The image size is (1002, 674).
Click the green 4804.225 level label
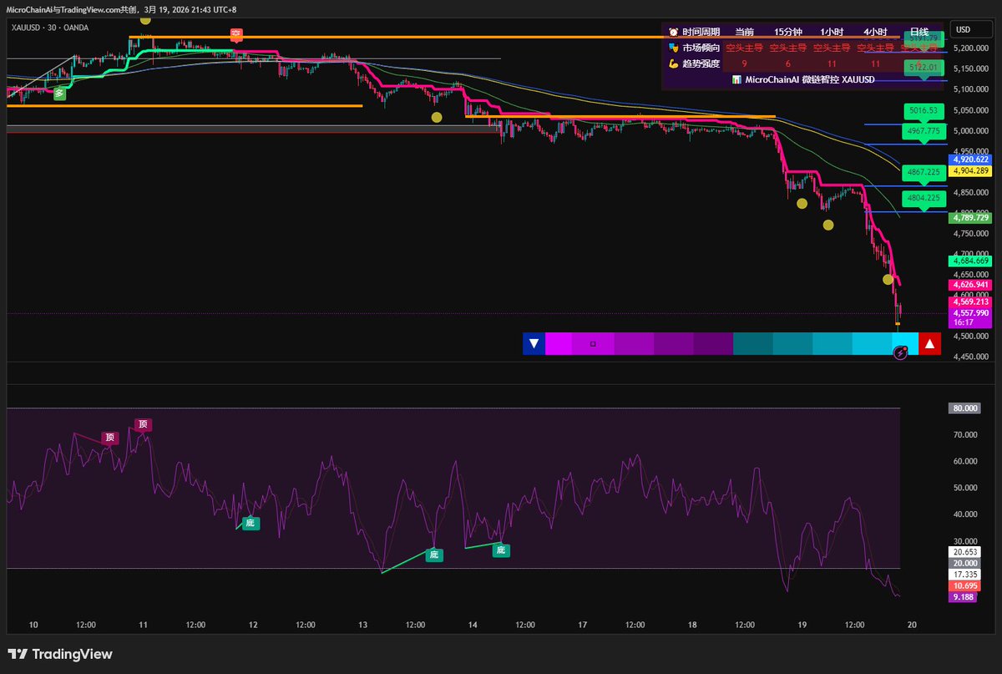924,198
